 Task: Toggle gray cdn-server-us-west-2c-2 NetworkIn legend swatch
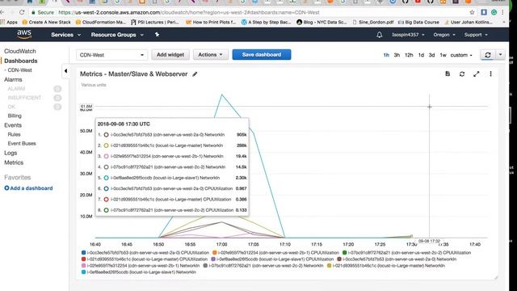205,266
